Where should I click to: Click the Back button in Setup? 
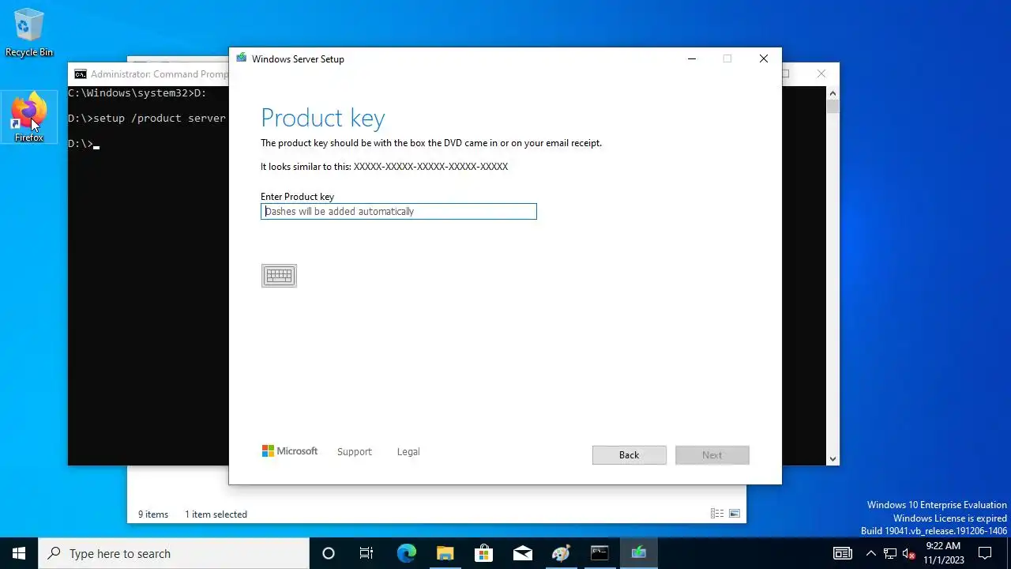click(x=630, y=455)
